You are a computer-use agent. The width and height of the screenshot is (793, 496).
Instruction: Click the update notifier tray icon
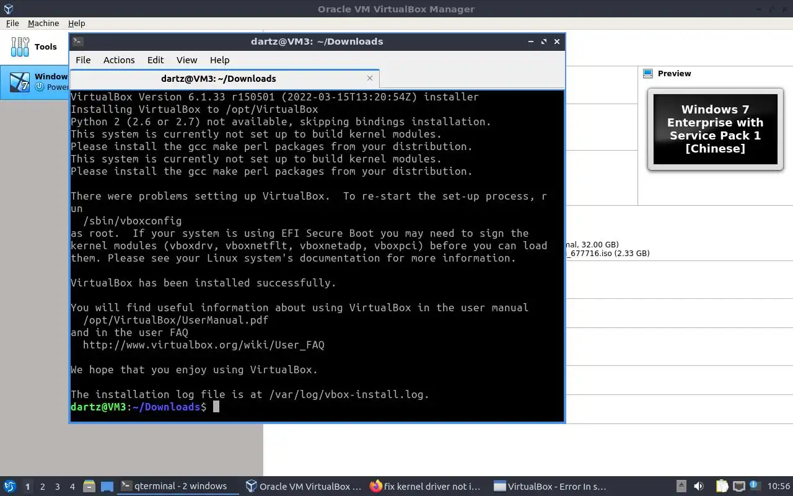tap(755, 485)
